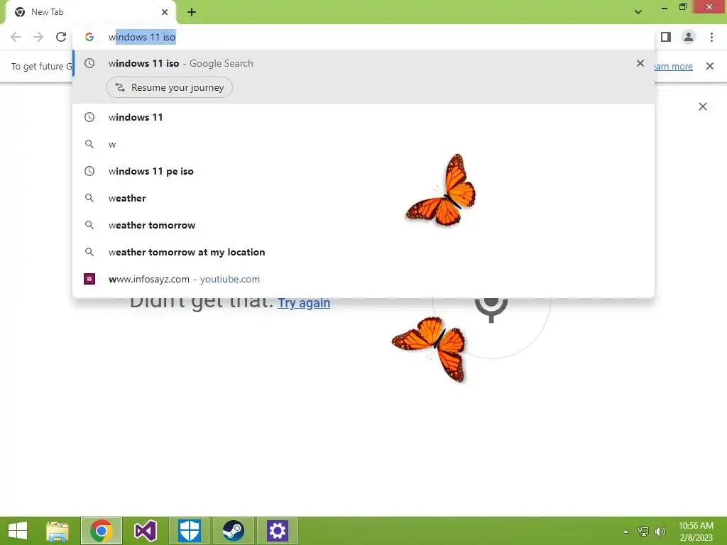
Task: Click the Google G icon in omnibox
Action: pyautogui.click(x=89, y=37)
